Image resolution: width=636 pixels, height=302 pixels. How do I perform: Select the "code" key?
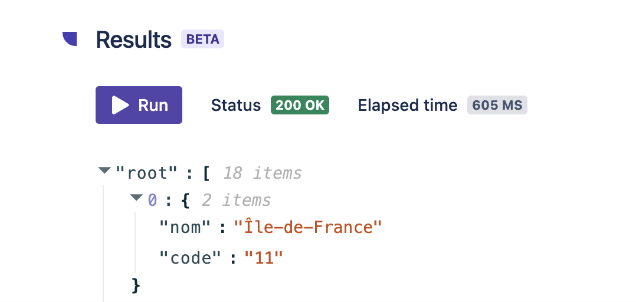pos(191,258)
